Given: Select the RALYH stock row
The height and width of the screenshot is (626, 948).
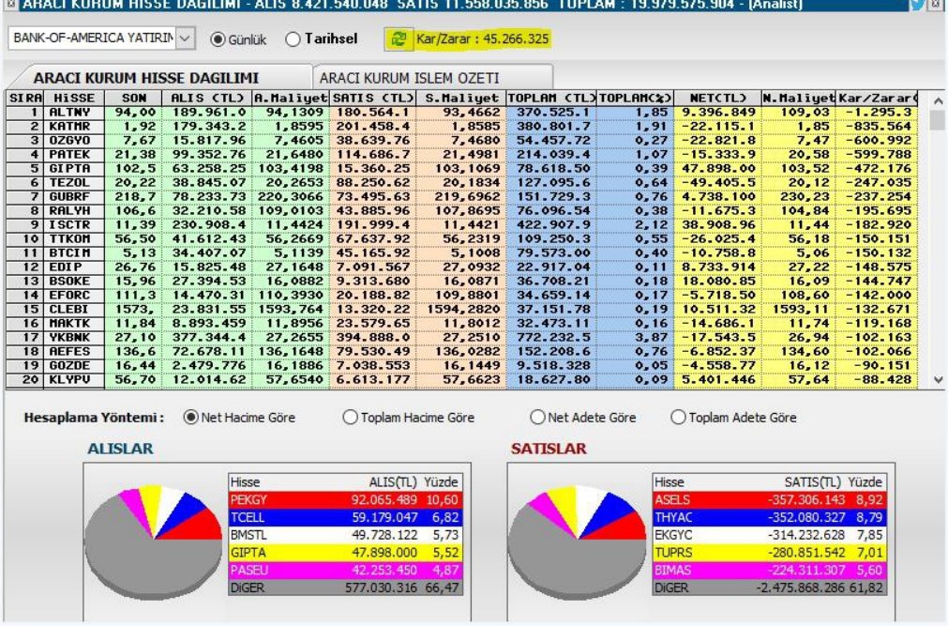Looking at the screenshot, I should pyautogui.click(x=462, y=210).
